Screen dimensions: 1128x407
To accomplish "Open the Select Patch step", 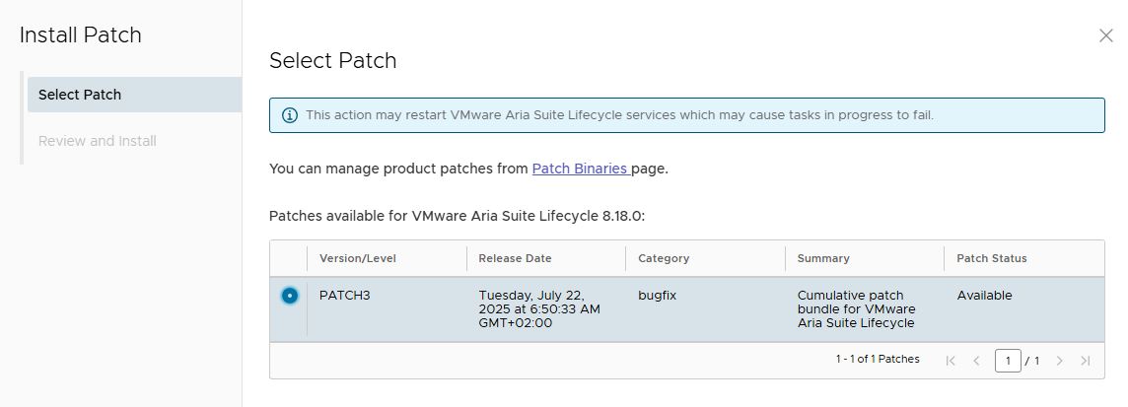I will pos(80,95).
